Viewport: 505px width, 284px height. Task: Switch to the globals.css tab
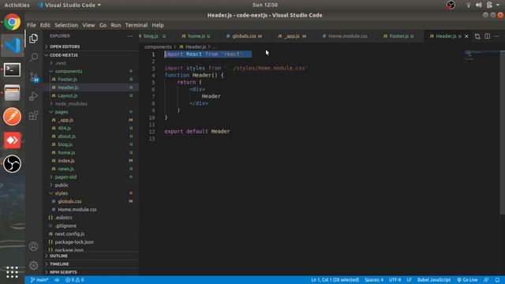[245, 36]
